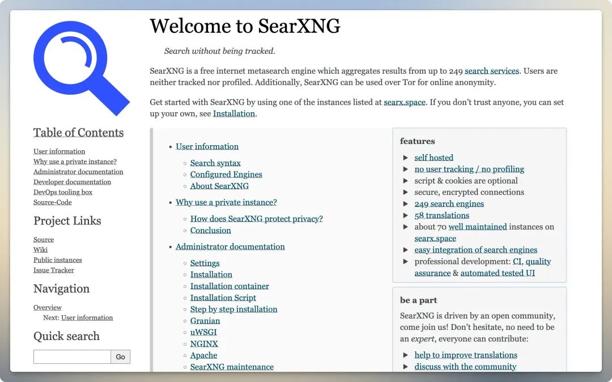
Task: Open 'automated tested UI' link
Action: 498,273
